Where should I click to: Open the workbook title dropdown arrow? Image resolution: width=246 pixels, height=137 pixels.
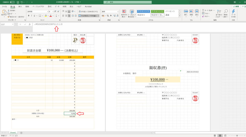tap(80, 2)
